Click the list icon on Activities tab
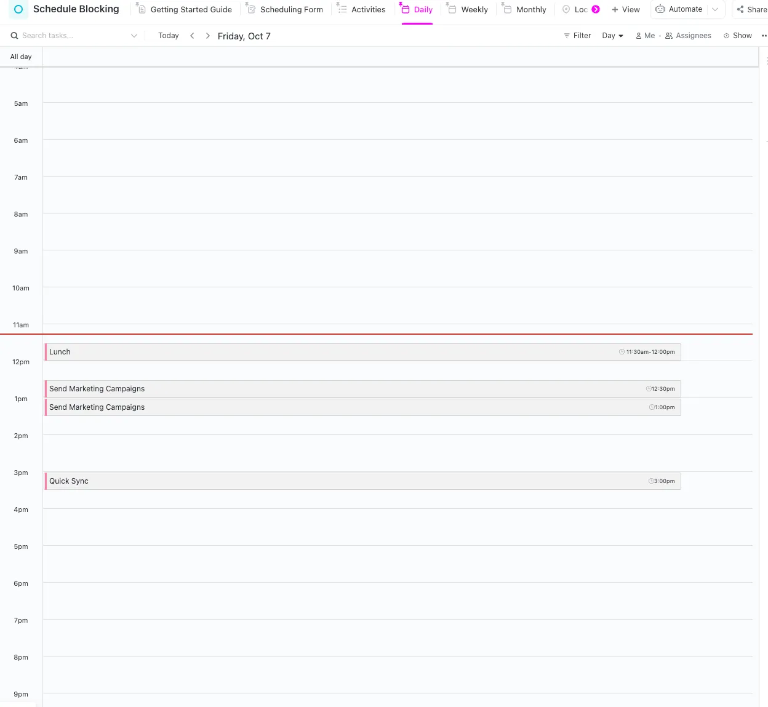The width and height of the screenshot is (768, 707). click(x=342, y=9)
